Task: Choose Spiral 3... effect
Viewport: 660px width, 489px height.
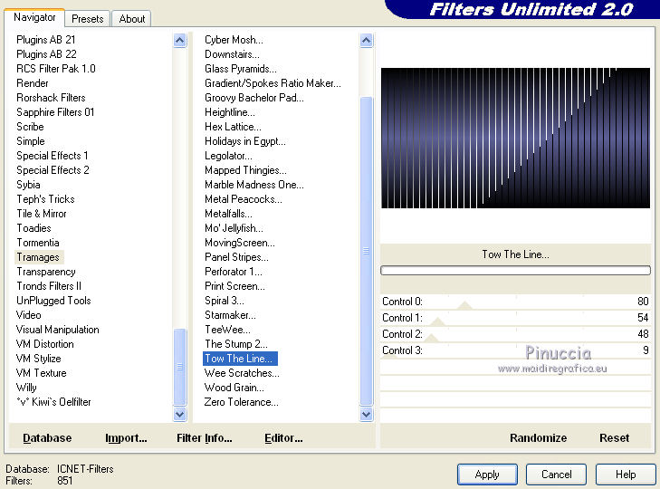Action: pos(224,301)
